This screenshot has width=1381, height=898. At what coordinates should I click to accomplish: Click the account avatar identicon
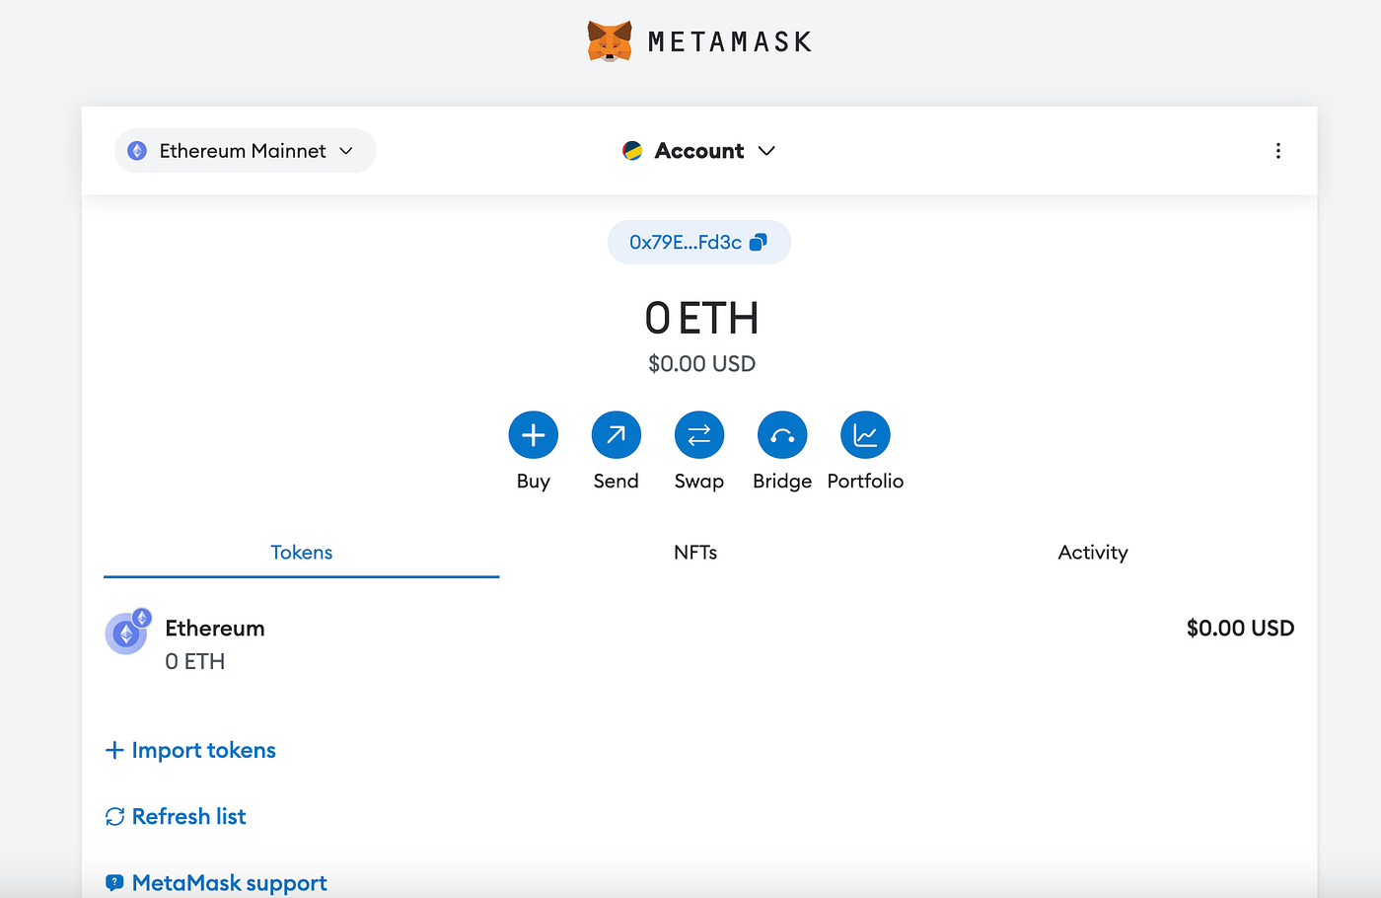pyautogui.click(x=632, y=151)
